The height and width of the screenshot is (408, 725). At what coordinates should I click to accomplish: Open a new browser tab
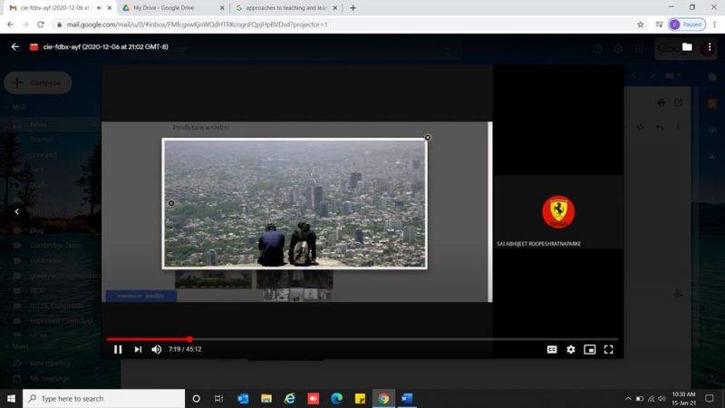coord(353,8)
